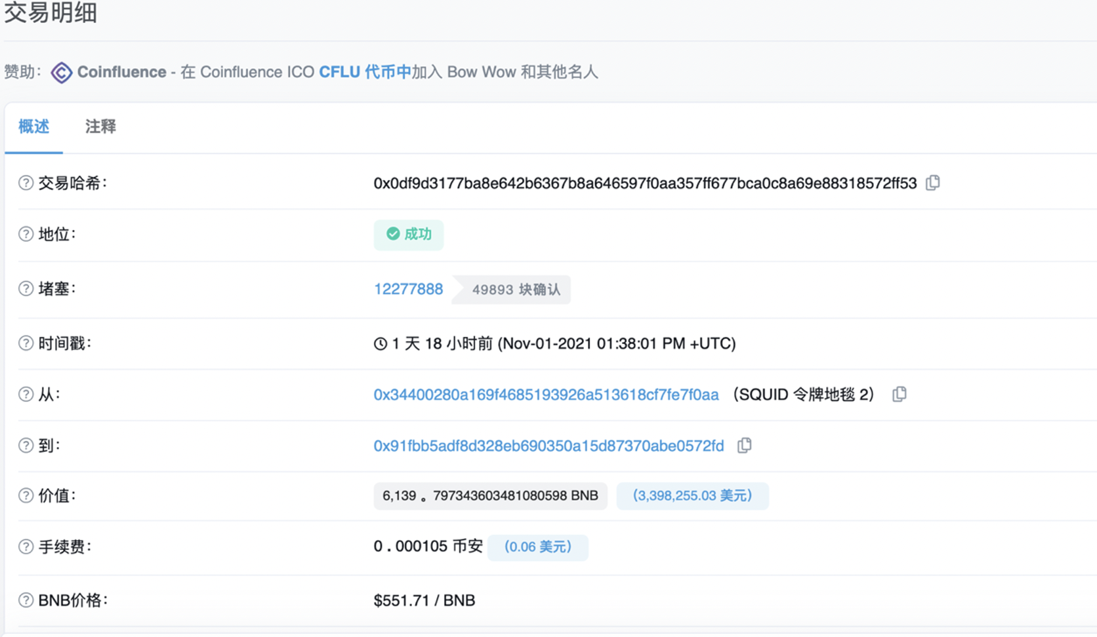Open block number 12277888
The image size is (1097, 637).
coord(408,289)
